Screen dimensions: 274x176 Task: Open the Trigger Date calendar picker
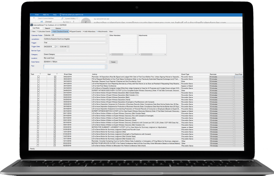[x=57, y=46]
